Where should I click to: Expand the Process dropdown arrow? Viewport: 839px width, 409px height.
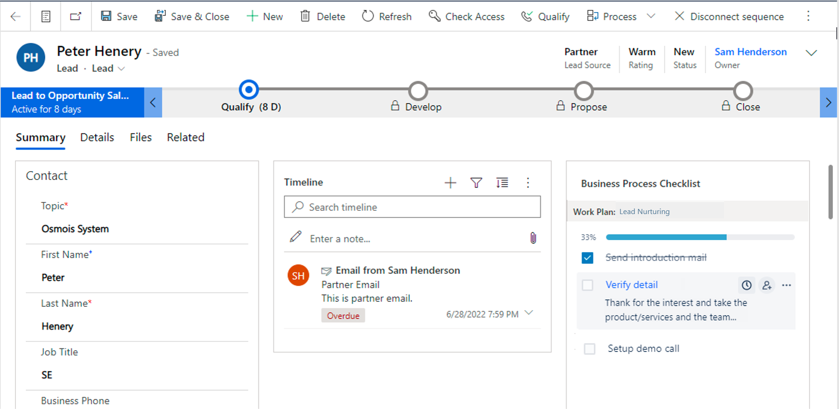coord(651,16)
